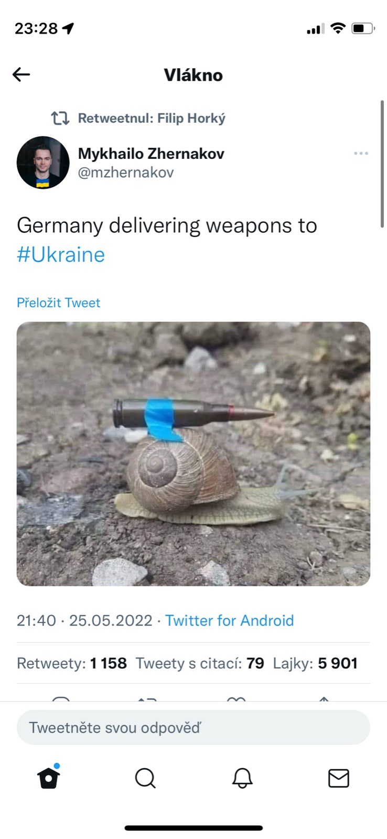387x839 pixels.
Task: Open the three-dot tweet options menu
Action: pos(361,153)
